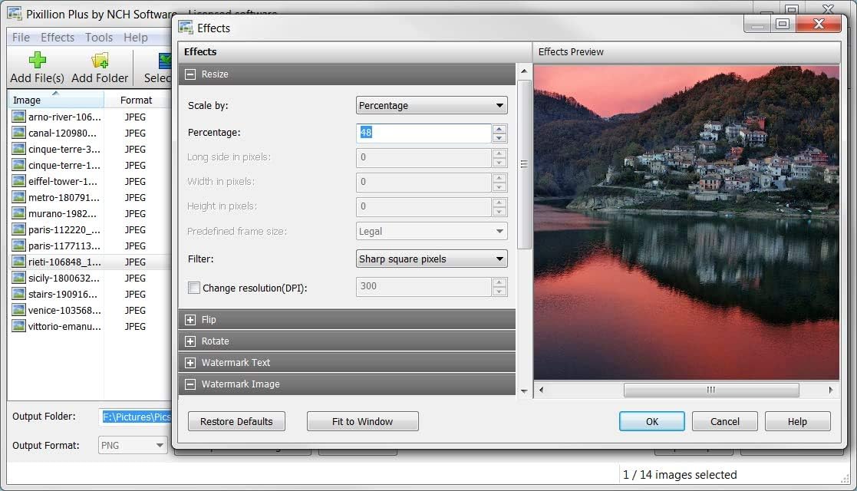Open the Filter dropdown

[x=431, y=259]
